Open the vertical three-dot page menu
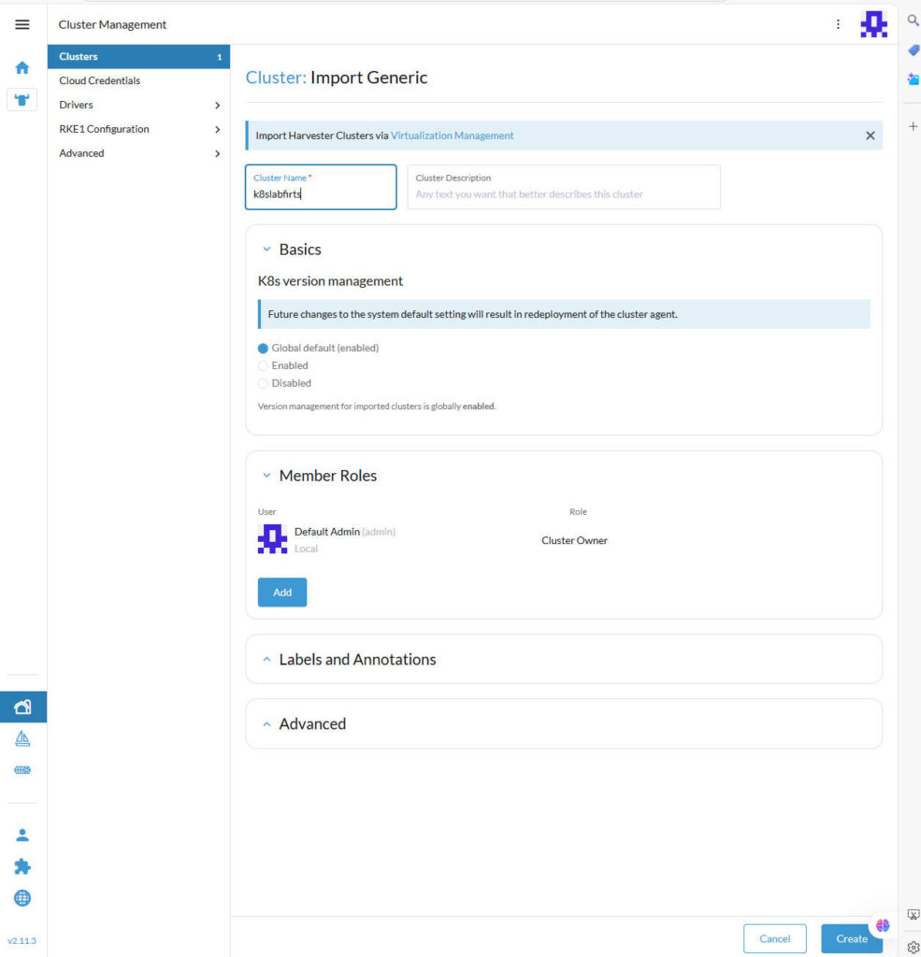921x957 pixels. tap(838, 24)
